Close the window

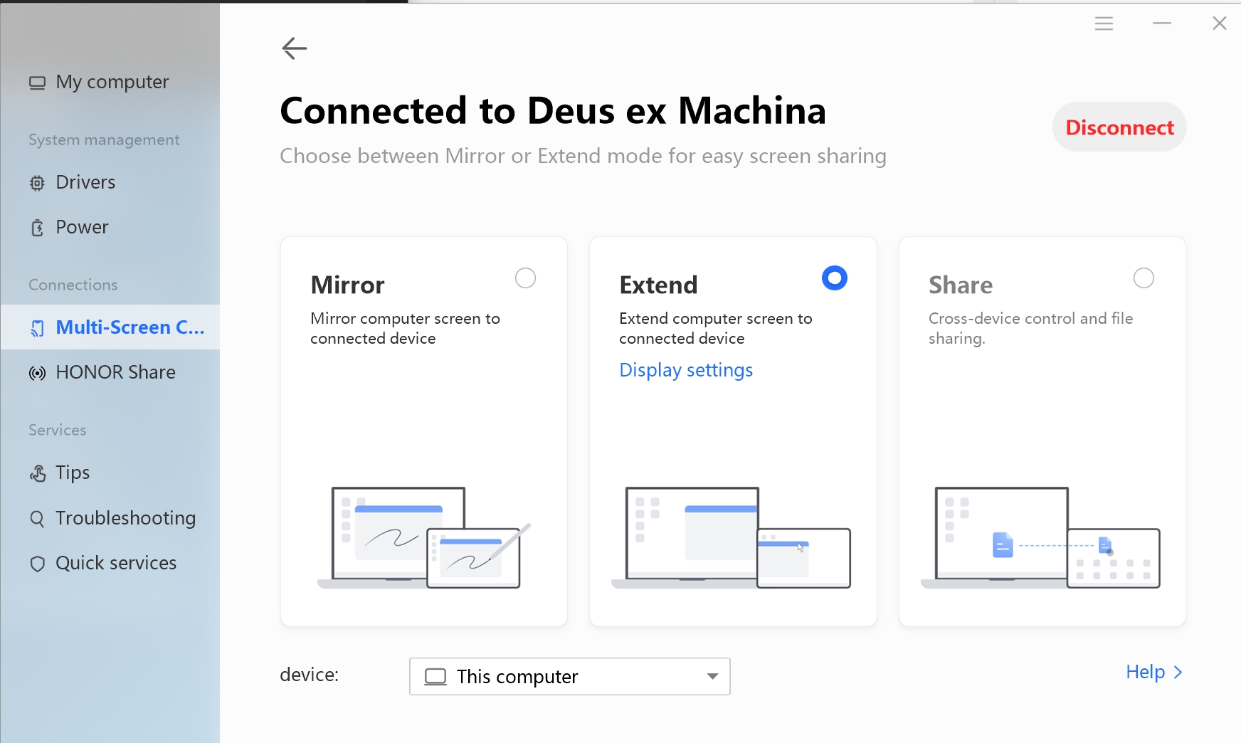coord(1220,23)
